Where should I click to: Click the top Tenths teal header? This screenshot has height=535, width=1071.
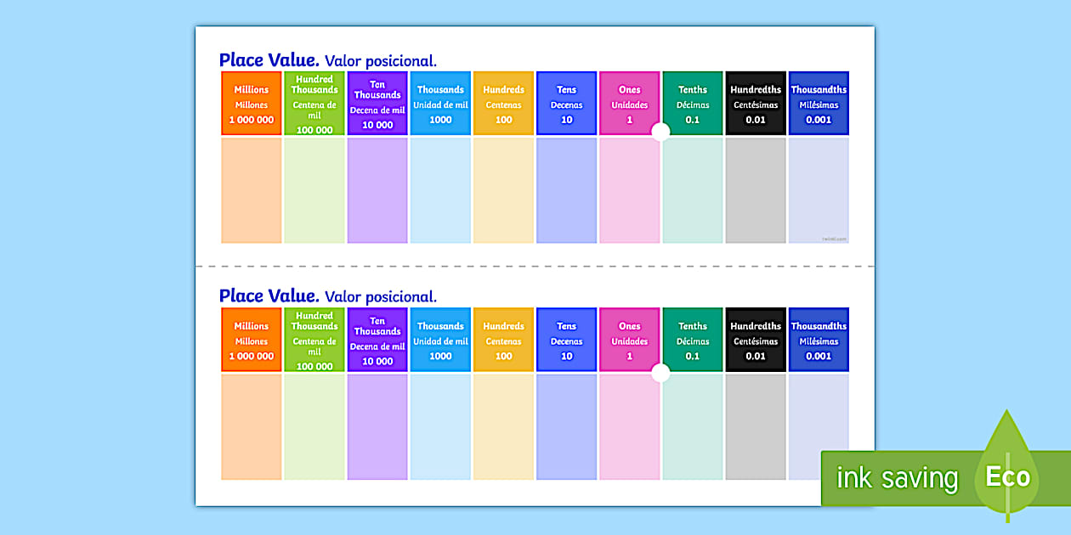tap(693, 104)
